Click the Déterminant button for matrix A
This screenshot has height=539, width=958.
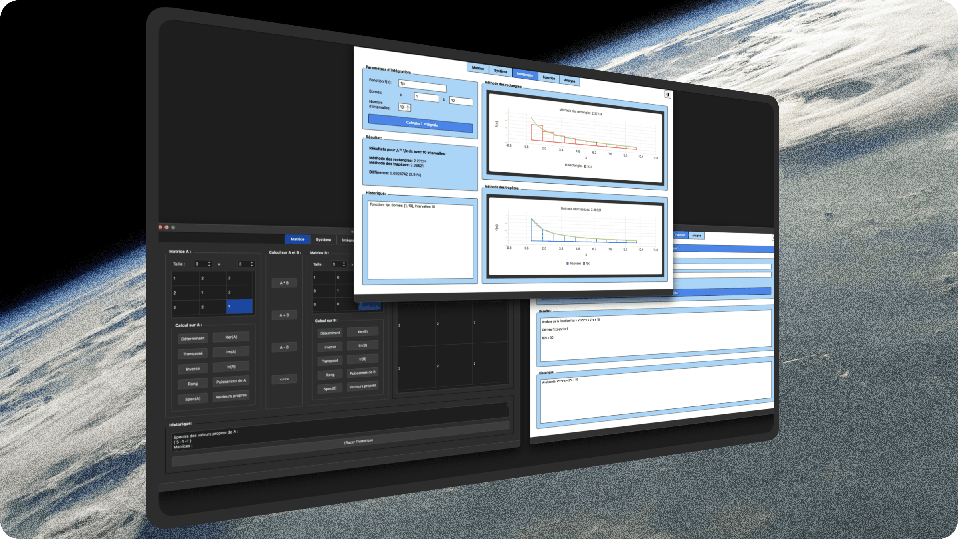[192, 339]
